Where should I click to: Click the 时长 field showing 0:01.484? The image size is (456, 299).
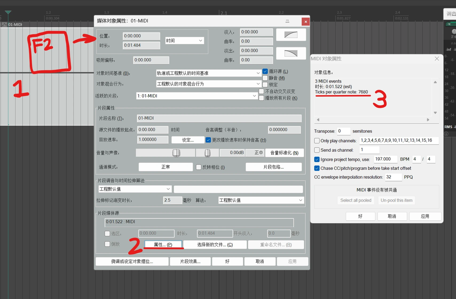141,45
